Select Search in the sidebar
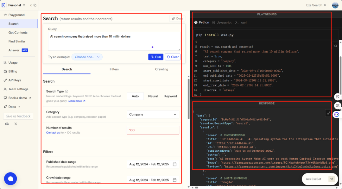342x189 pixels. (19, 23)
